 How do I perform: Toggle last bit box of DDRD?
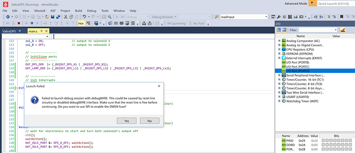pyautogui.click(x=350, y=145)
